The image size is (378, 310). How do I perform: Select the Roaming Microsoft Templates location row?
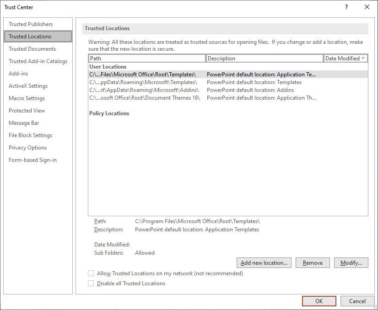click(x=144, y=82)
